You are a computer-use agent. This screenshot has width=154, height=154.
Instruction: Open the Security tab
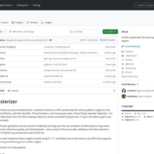point(32,23)
